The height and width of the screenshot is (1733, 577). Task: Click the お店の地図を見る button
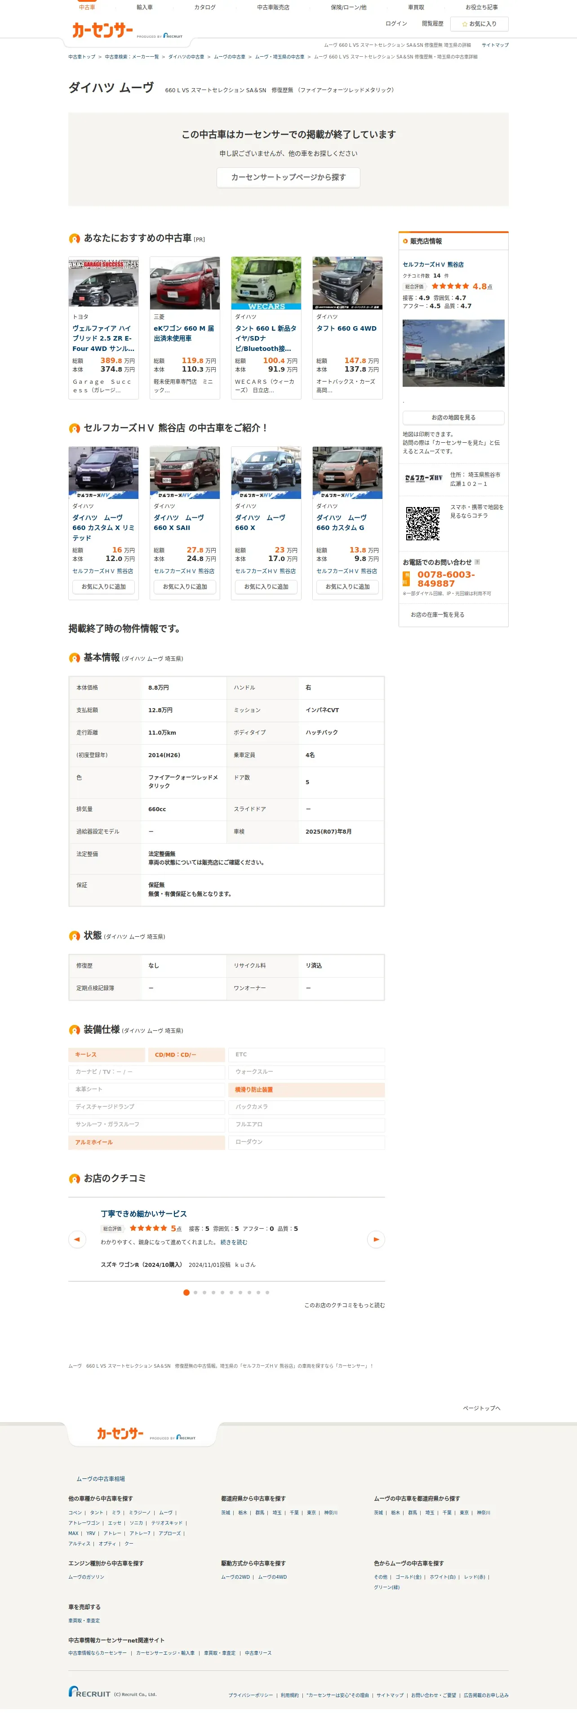click(453, 418)
